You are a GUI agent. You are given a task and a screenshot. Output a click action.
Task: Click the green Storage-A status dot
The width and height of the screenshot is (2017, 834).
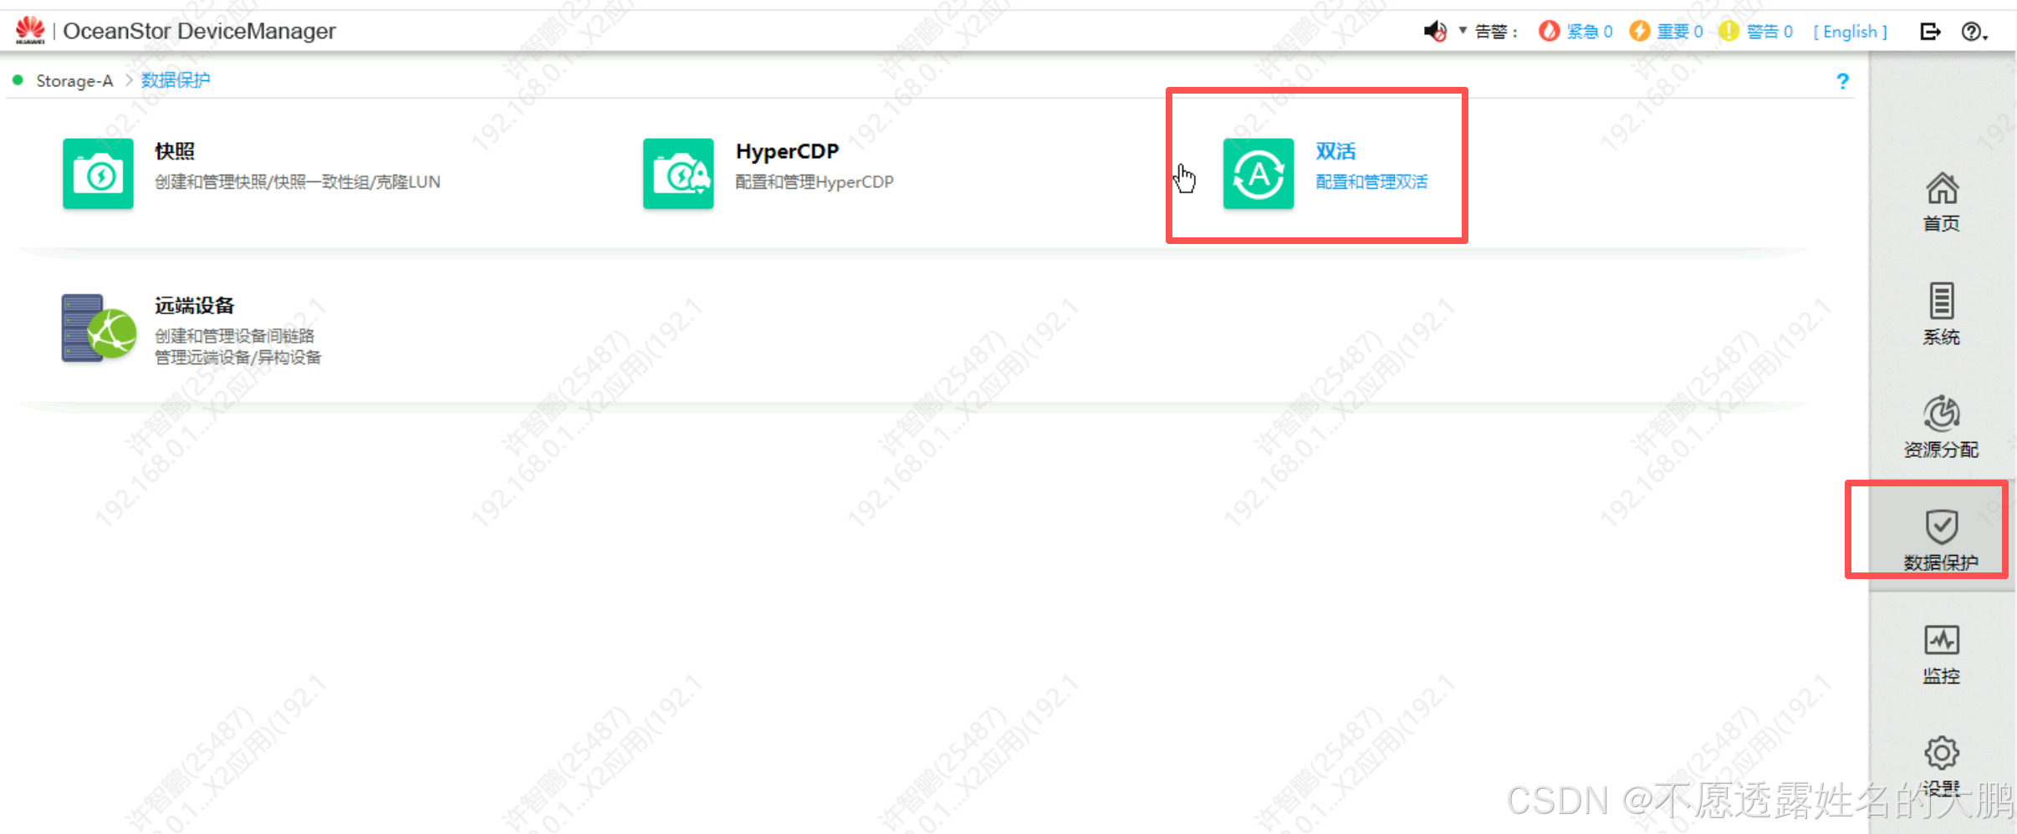pos(18,80)
